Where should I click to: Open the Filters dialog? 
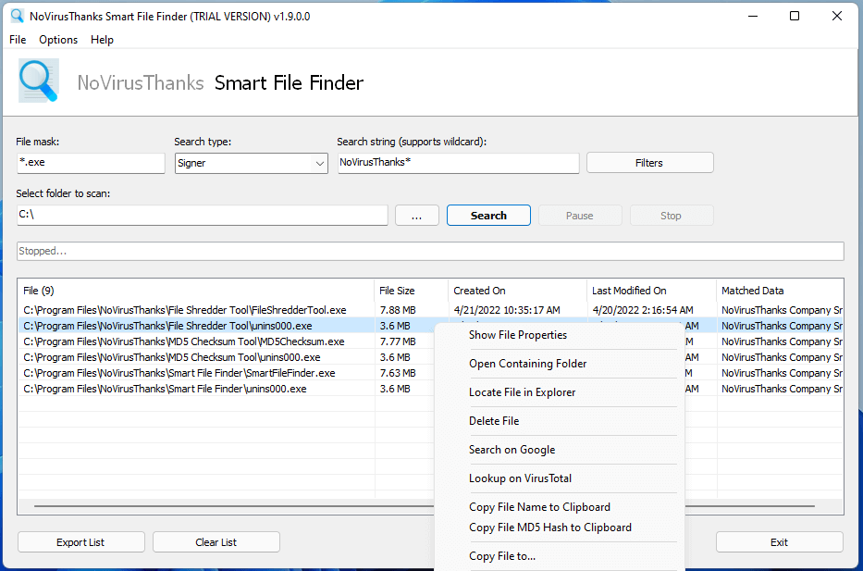tap(650, 163)
